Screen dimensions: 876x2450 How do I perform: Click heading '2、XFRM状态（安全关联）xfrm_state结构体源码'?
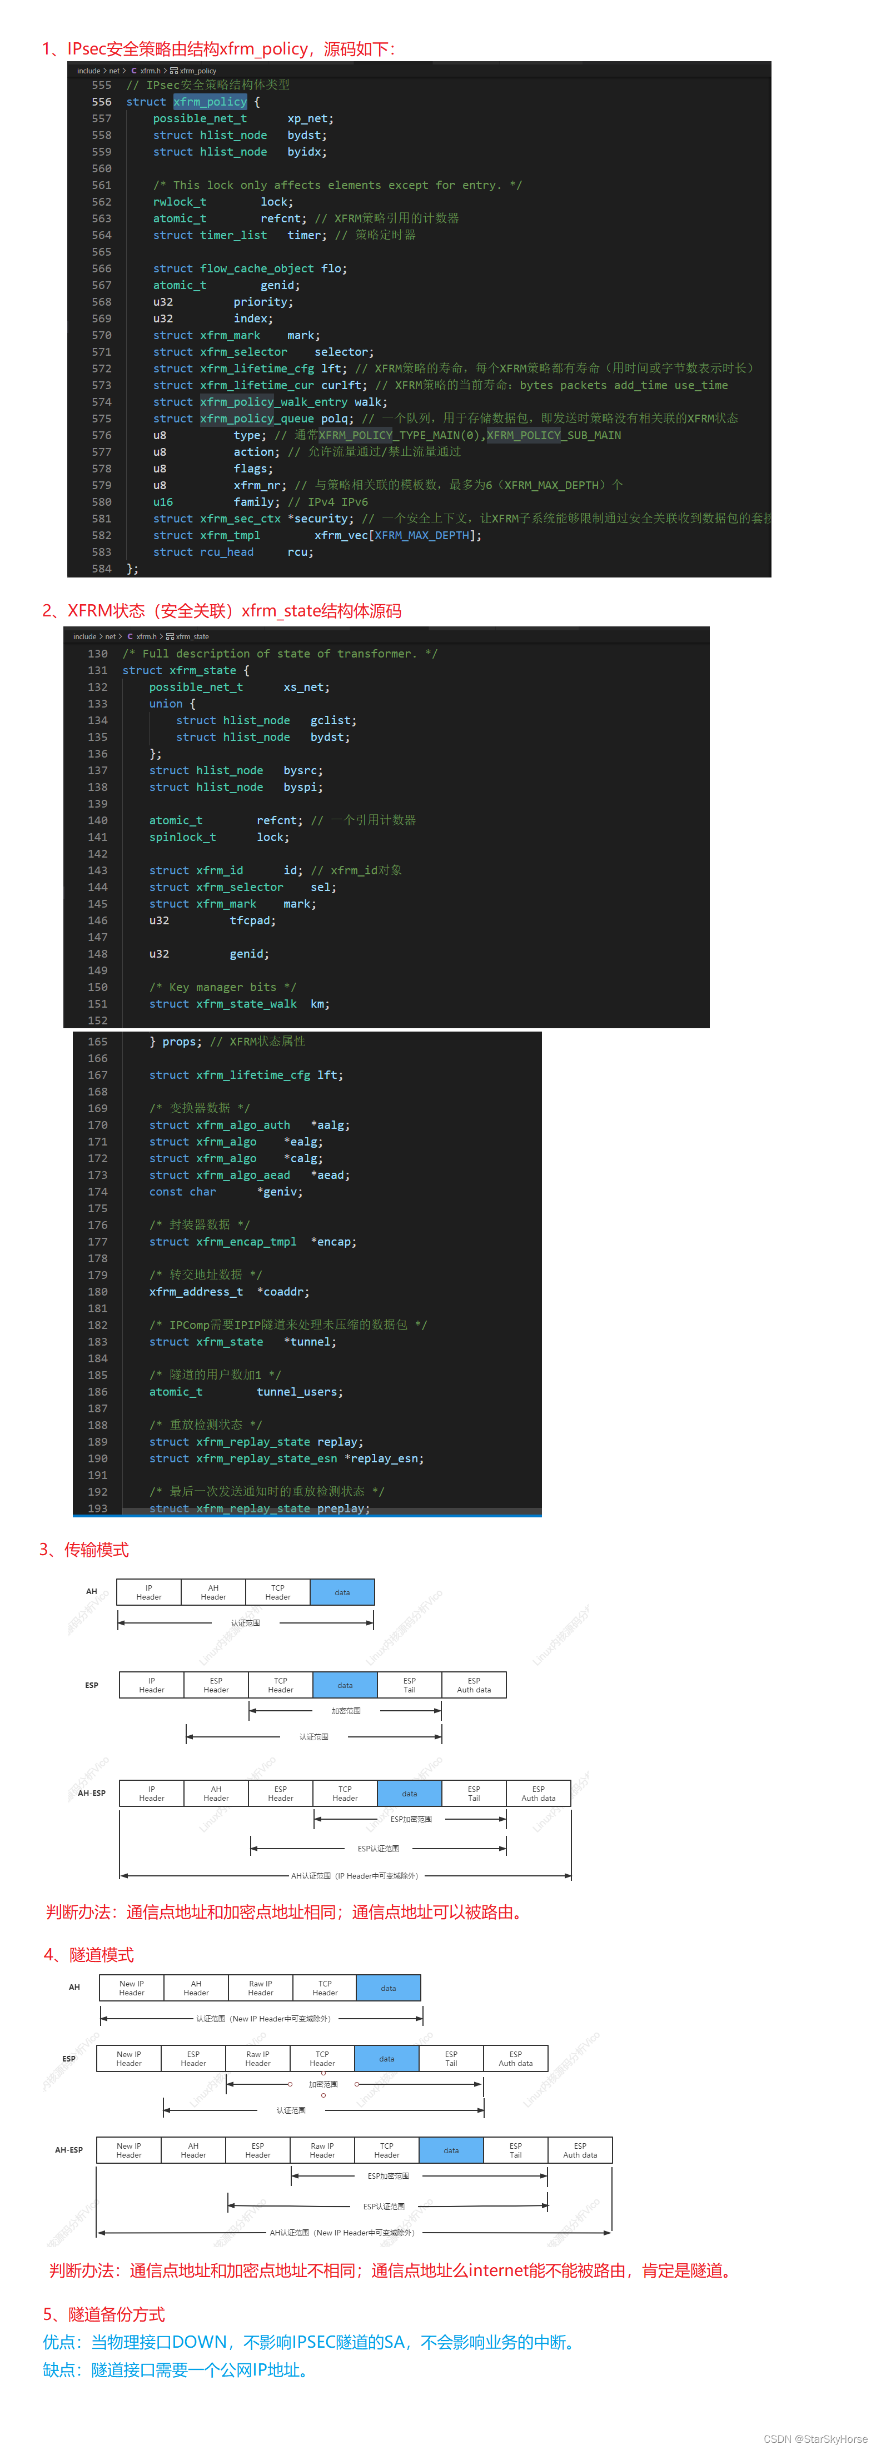click(222, 611)
